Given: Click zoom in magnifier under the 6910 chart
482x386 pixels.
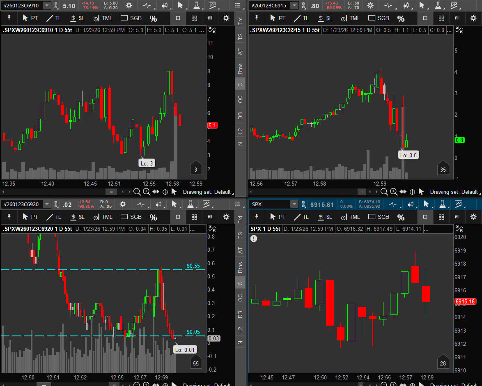Looking at the screenshot, I should (146, 192).
